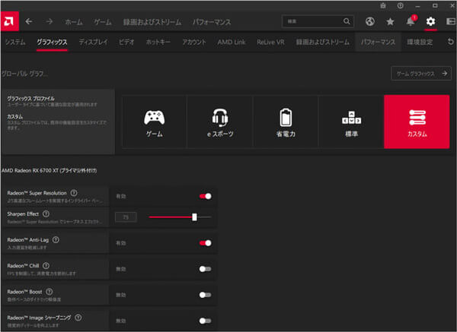Open the favorites star icon
Viewport: 457px width, 332px height.
tap(390, 21)
